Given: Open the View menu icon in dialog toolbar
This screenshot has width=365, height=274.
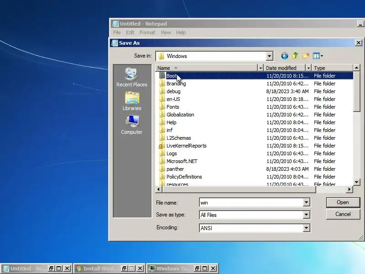Looking at the screenshot, I should 318,56.
